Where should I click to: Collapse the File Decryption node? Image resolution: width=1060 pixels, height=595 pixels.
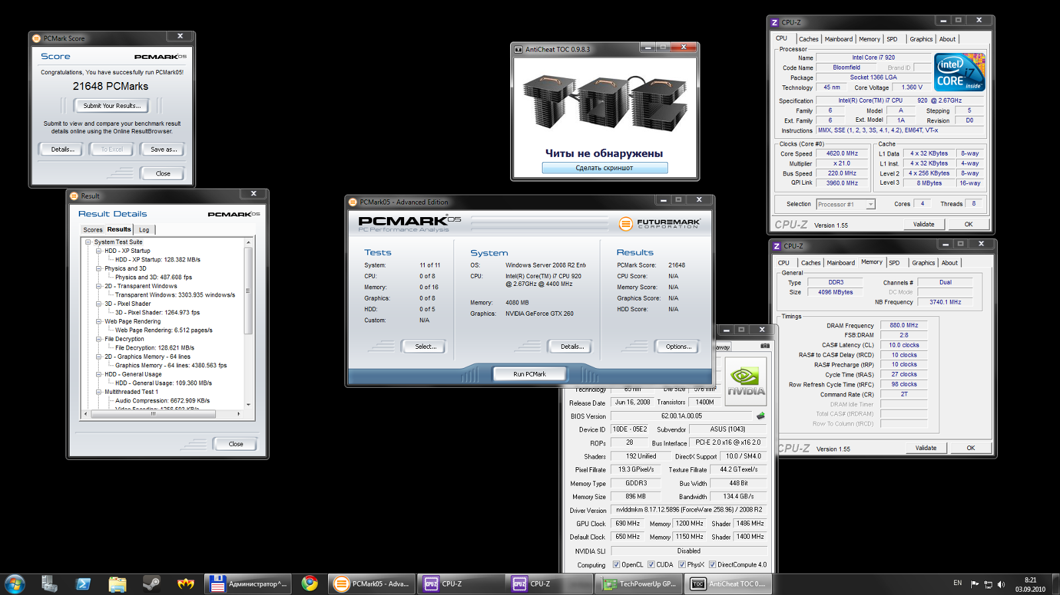(x=99, y=339)
